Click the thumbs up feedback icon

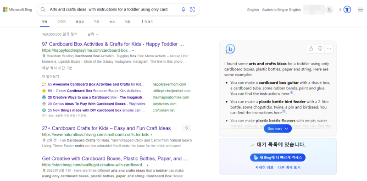coord(311,49)
